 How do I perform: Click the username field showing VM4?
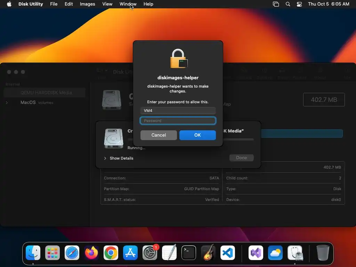click(178, 111)
